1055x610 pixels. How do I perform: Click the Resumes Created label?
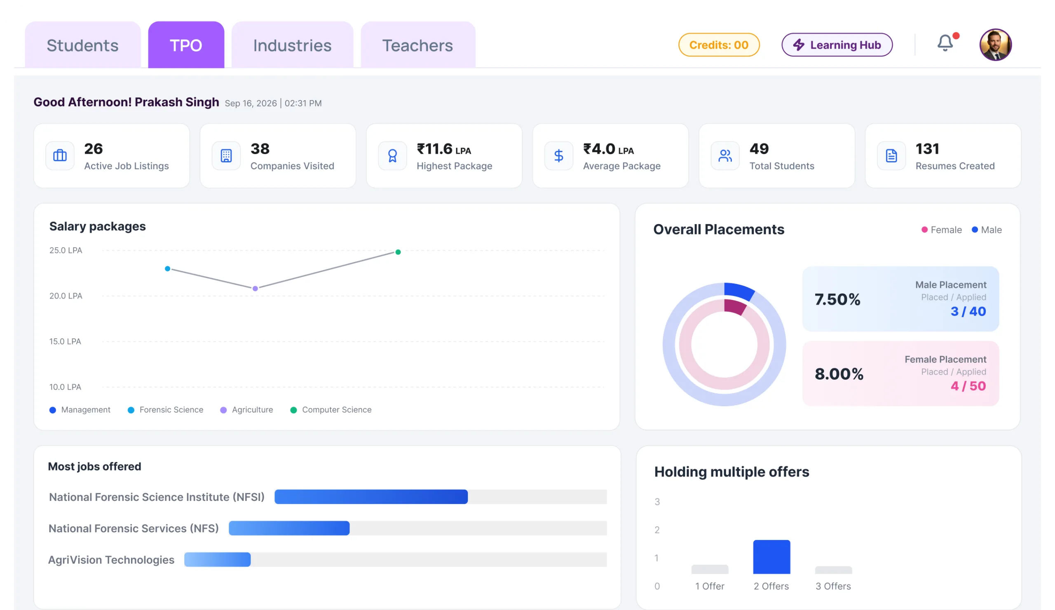tap(954, 166)
